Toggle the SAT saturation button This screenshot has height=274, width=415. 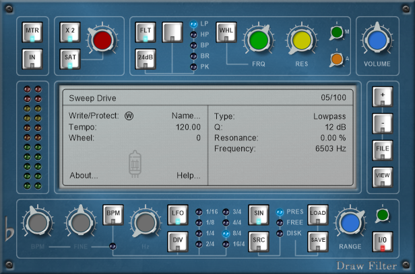[69, 60]
